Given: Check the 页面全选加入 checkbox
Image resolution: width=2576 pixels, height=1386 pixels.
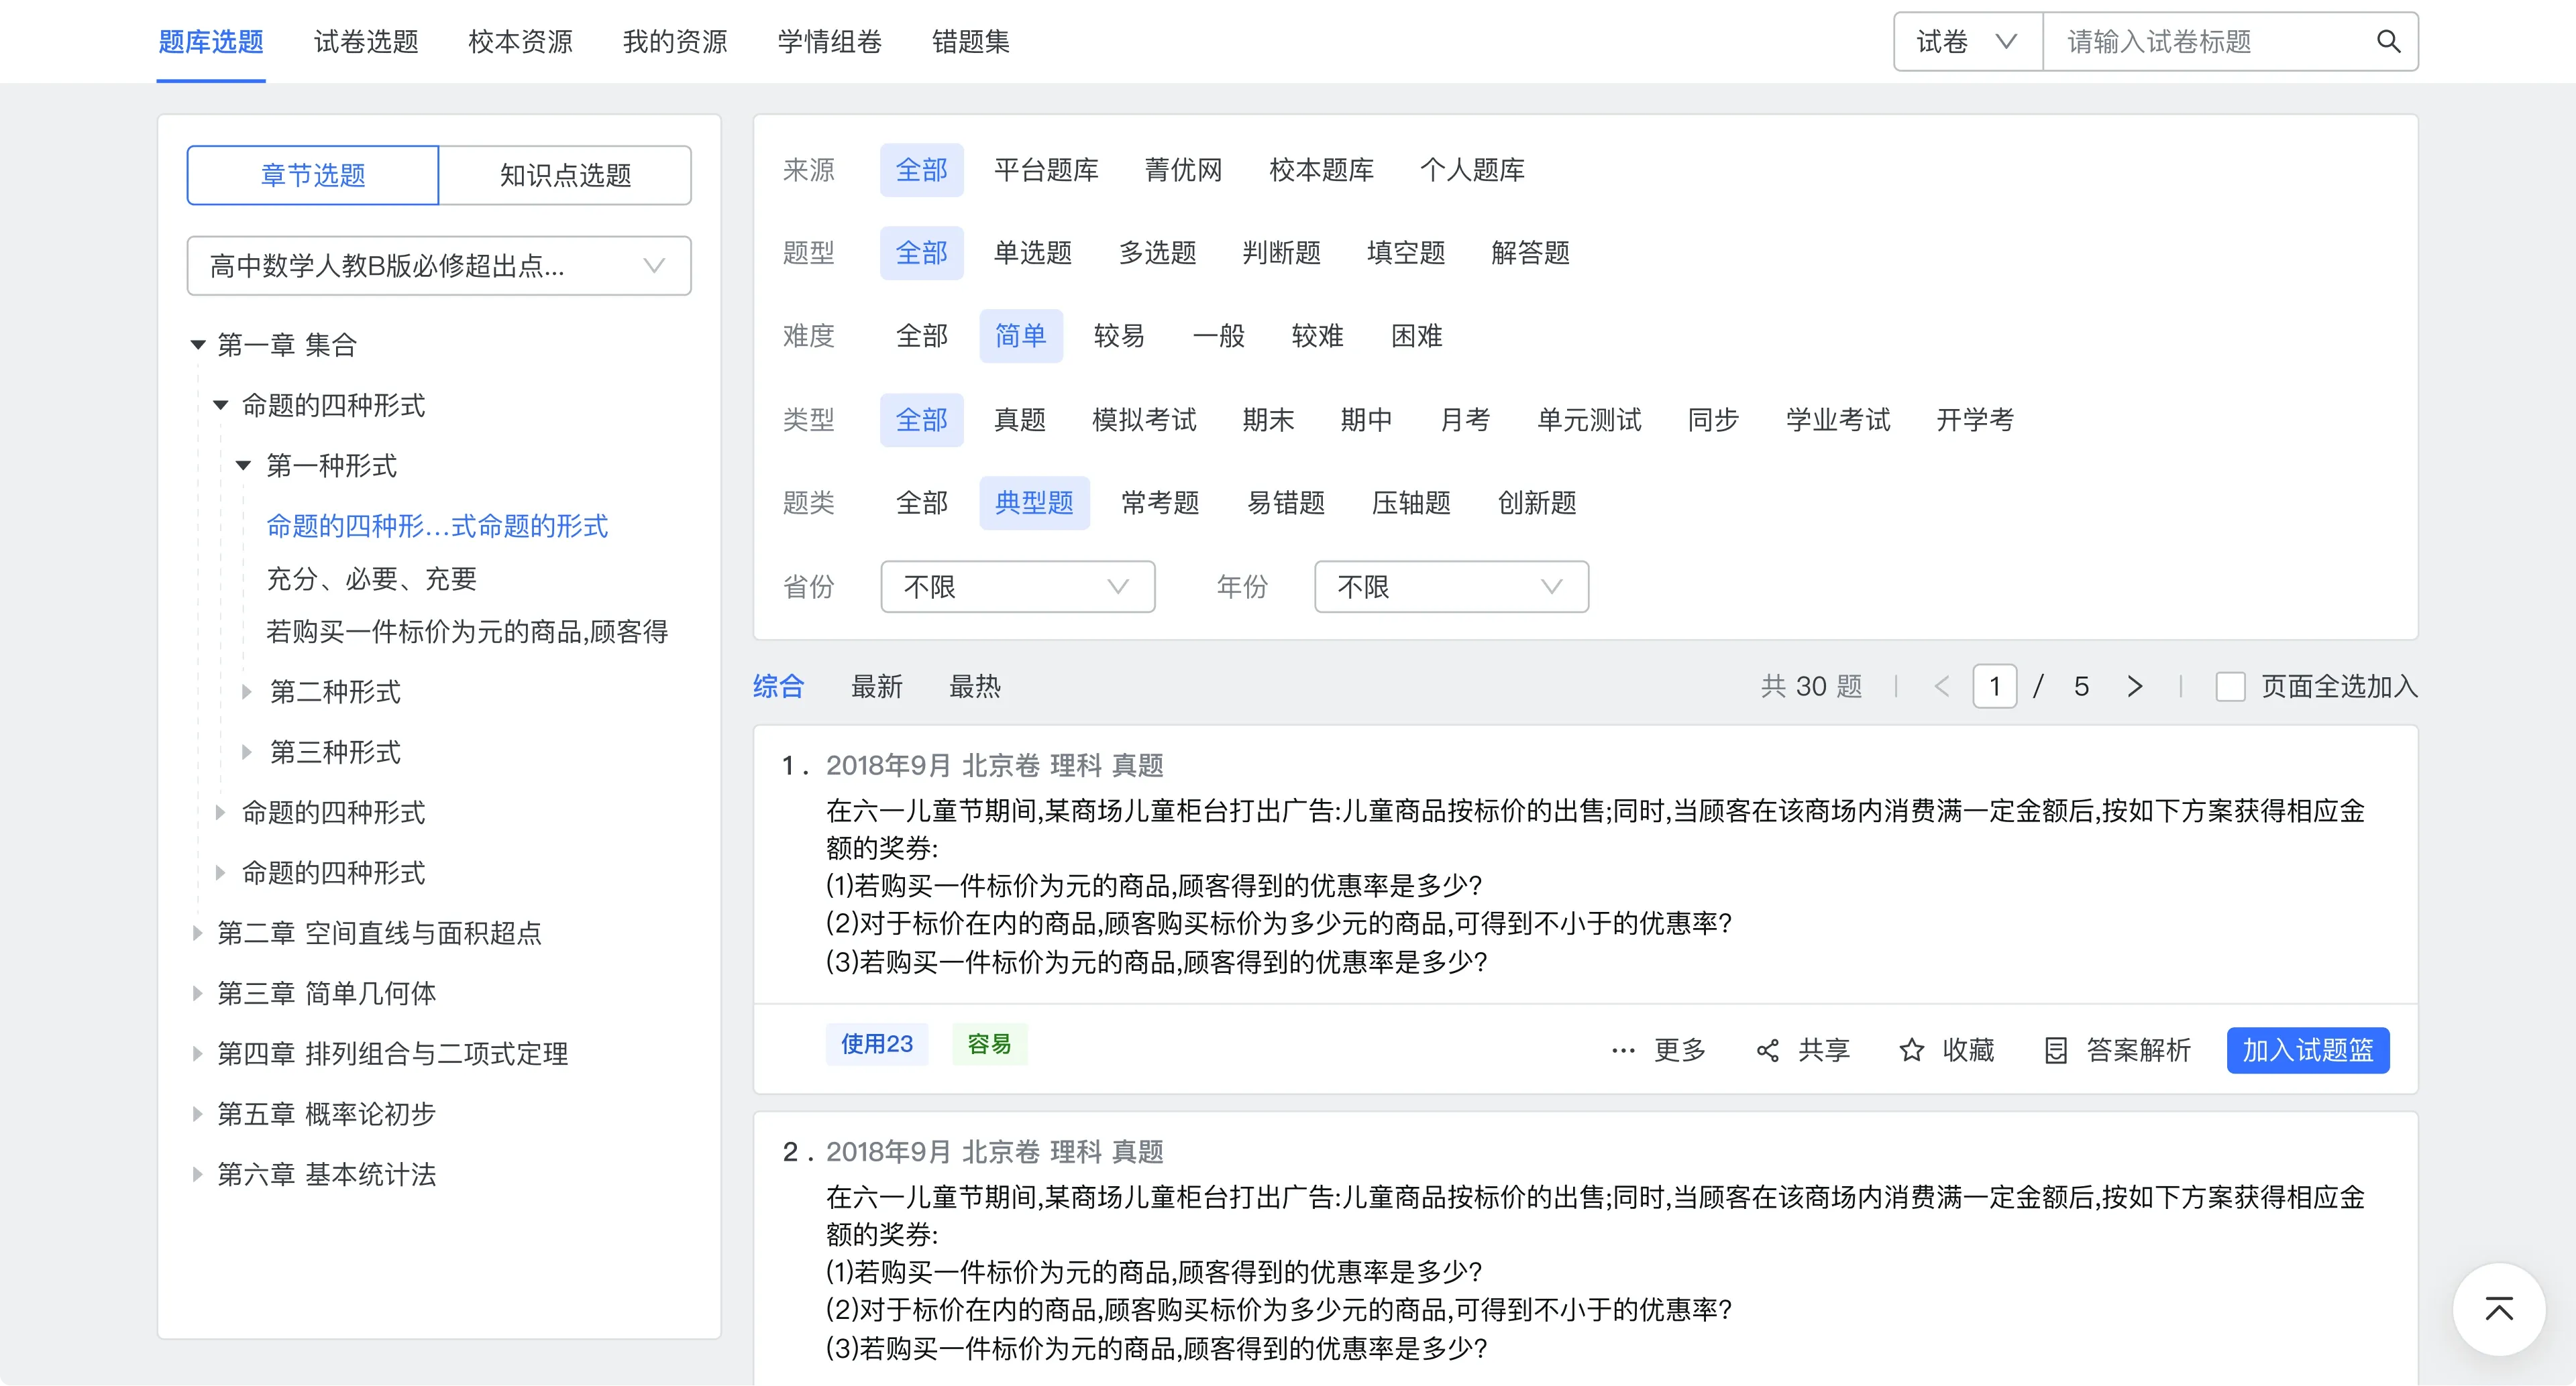Looking at the screenshot, I should point(2230,687).
